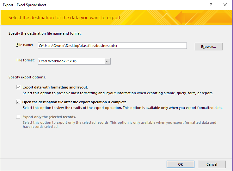Select the Excel Workbook (*.xlsx) combo box
Viewport: 233px width, 171px height.
[71, 61]
